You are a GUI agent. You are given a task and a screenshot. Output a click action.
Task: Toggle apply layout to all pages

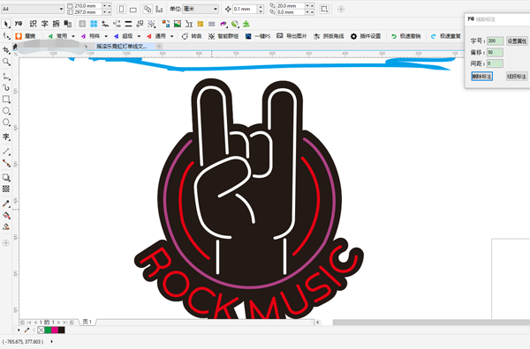tap(148, 9)
